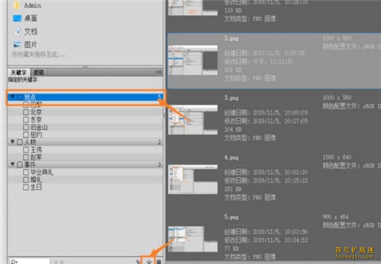
Task: Check the 巴黎 keyword checkbox
Action: [26, 104]
